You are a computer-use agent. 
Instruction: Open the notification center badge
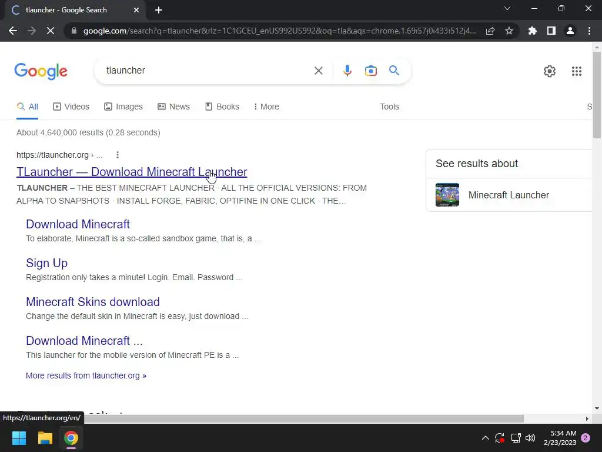click(x=586, y=438)
